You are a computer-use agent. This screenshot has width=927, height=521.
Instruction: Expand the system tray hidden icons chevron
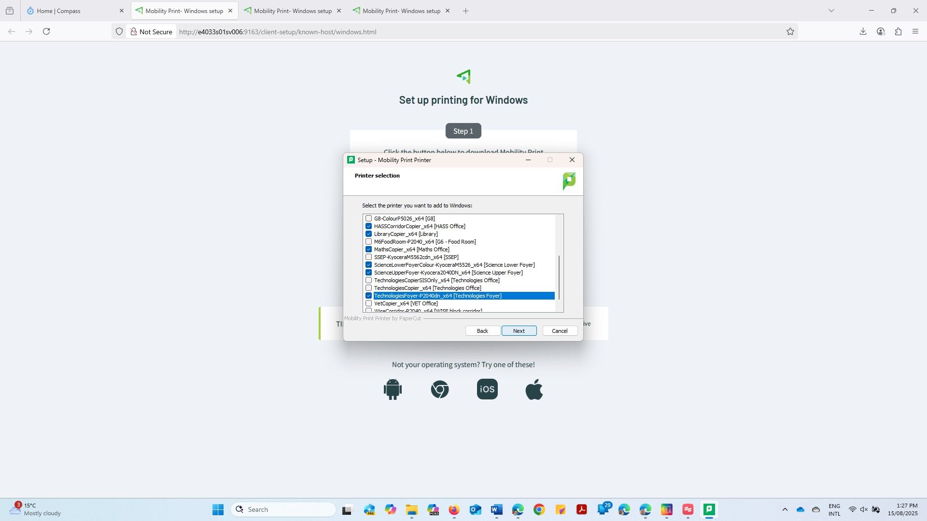(x=785, y=510)
